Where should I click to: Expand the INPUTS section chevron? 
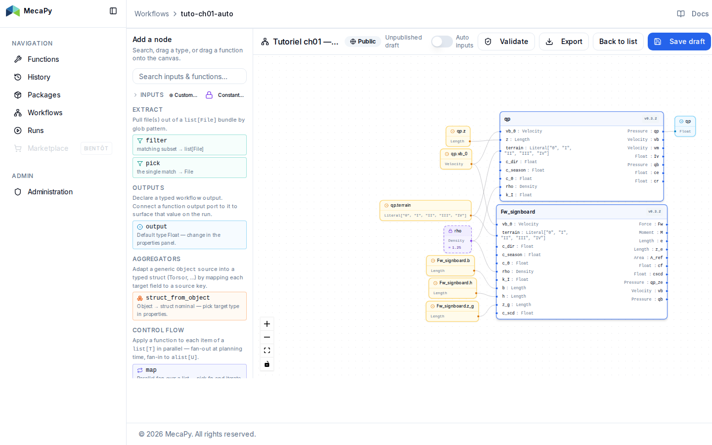point(135,95)
